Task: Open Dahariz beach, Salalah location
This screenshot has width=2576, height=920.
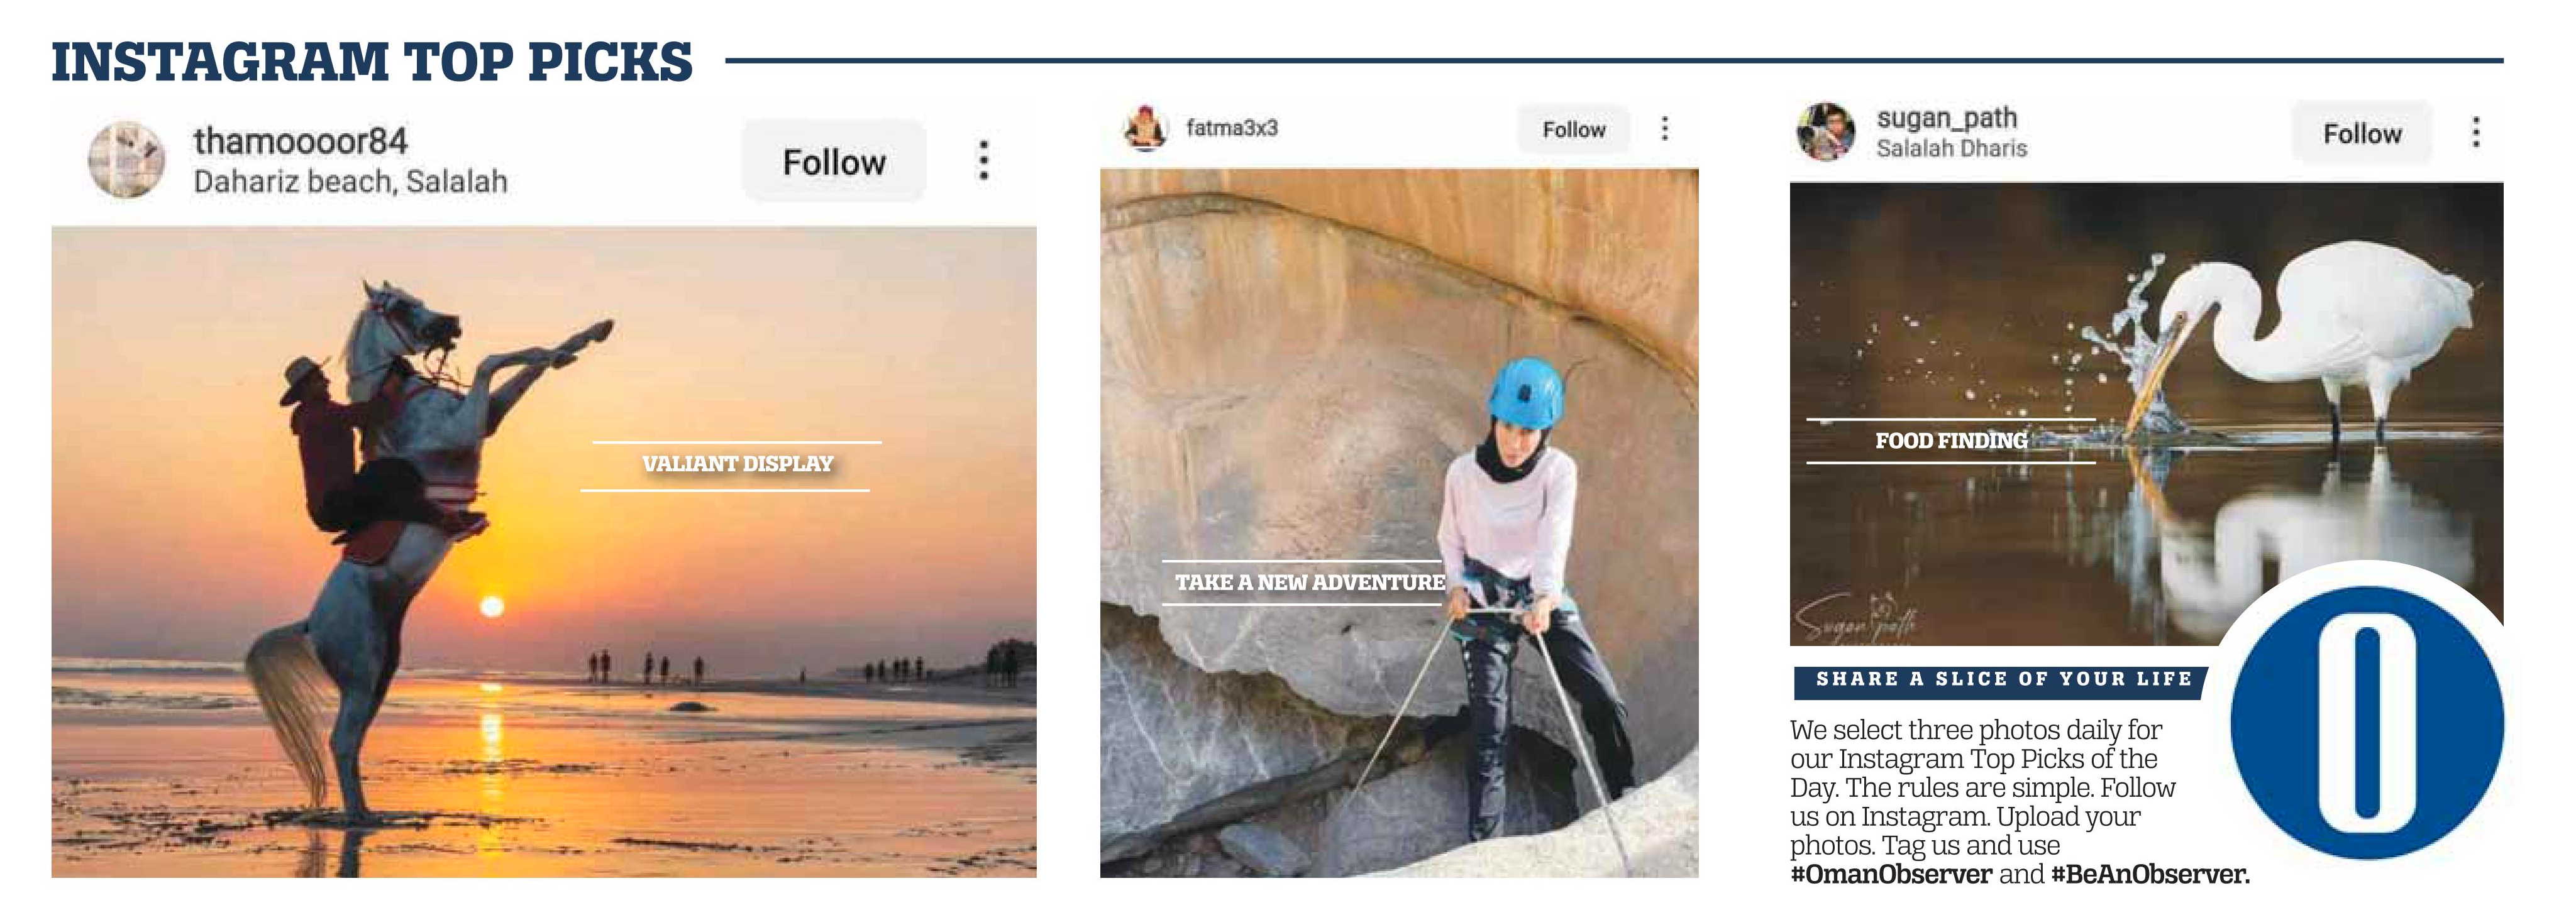Action: tap(351, 182)
